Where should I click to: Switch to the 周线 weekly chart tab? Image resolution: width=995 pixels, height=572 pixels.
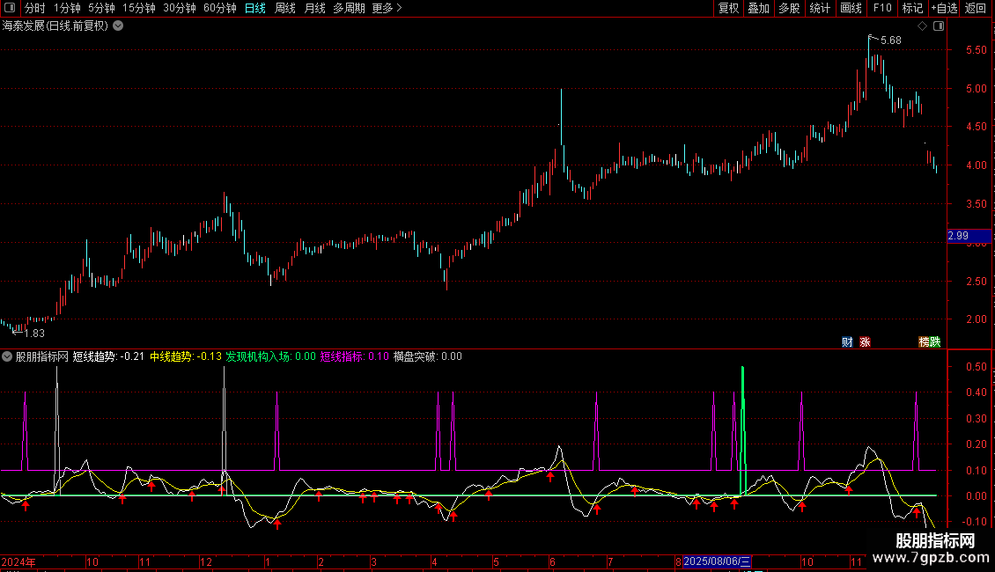click(285, 9)
